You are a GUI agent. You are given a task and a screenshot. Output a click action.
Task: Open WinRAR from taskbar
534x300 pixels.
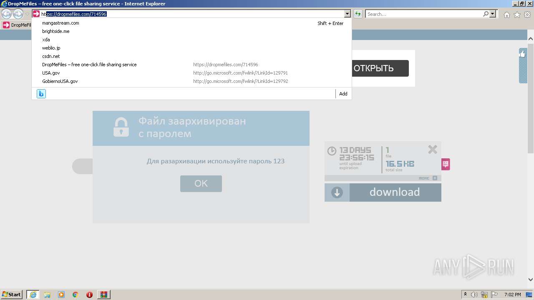click(x=103, y=295)
